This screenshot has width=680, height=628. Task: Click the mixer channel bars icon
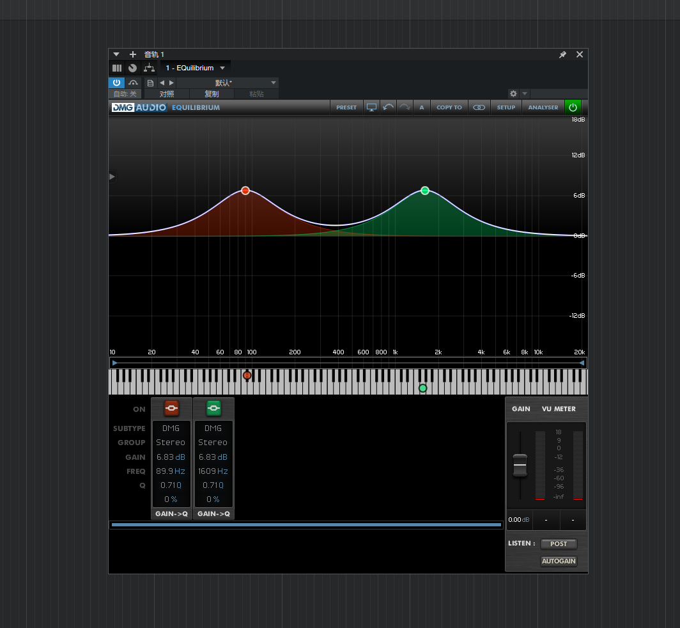(117, 68)
